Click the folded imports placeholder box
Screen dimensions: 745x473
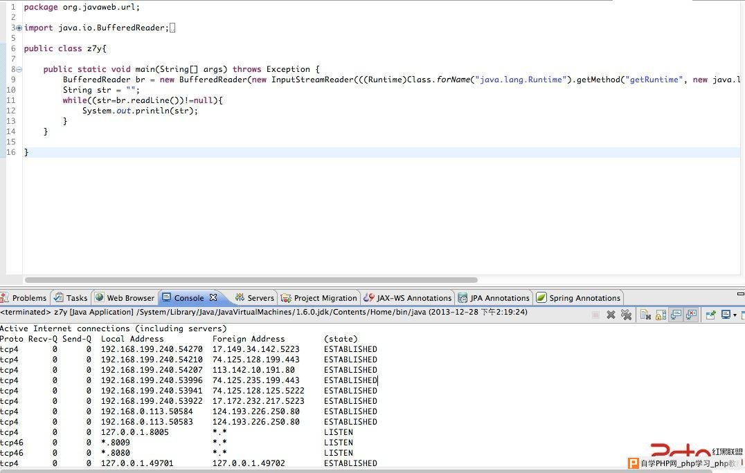pyautogui.click(x=172, y=28)
